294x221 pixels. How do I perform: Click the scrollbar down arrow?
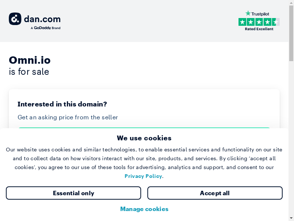pos(291,218)
